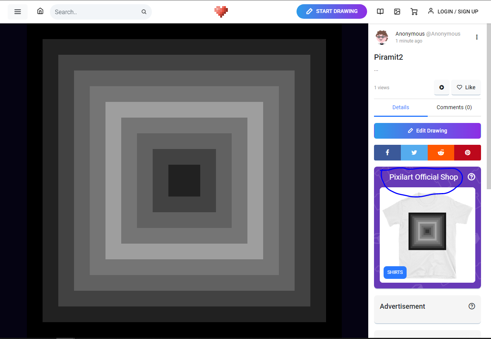Click the search magnifier icon
Image resolution: width=491 pixels, height=339 pixels.
pos(144,12)
